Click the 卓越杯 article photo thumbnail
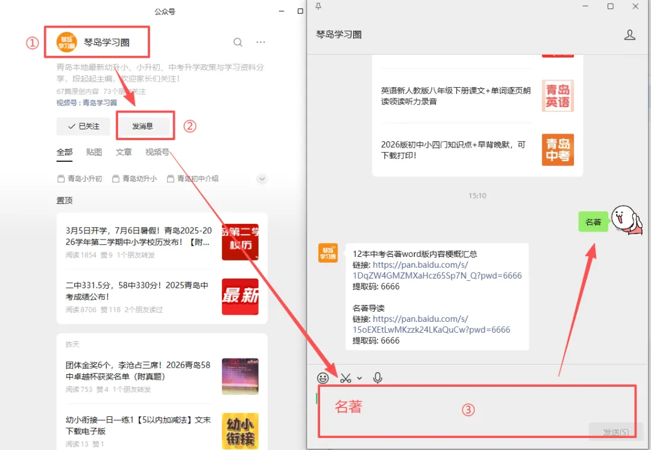Image resolution: width=651 pixels, height=450 pixels. coord(240,376)
